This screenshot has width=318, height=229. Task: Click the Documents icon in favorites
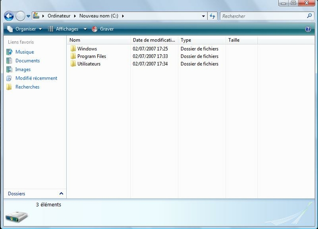tap(9, 60)
